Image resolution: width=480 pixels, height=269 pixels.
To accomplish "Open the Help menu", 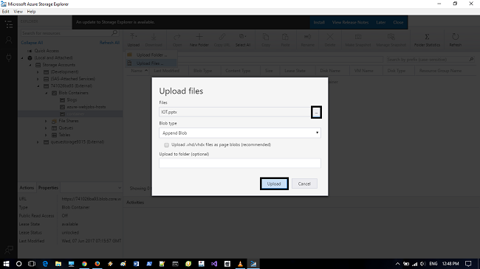I will [x=31, y=11].
